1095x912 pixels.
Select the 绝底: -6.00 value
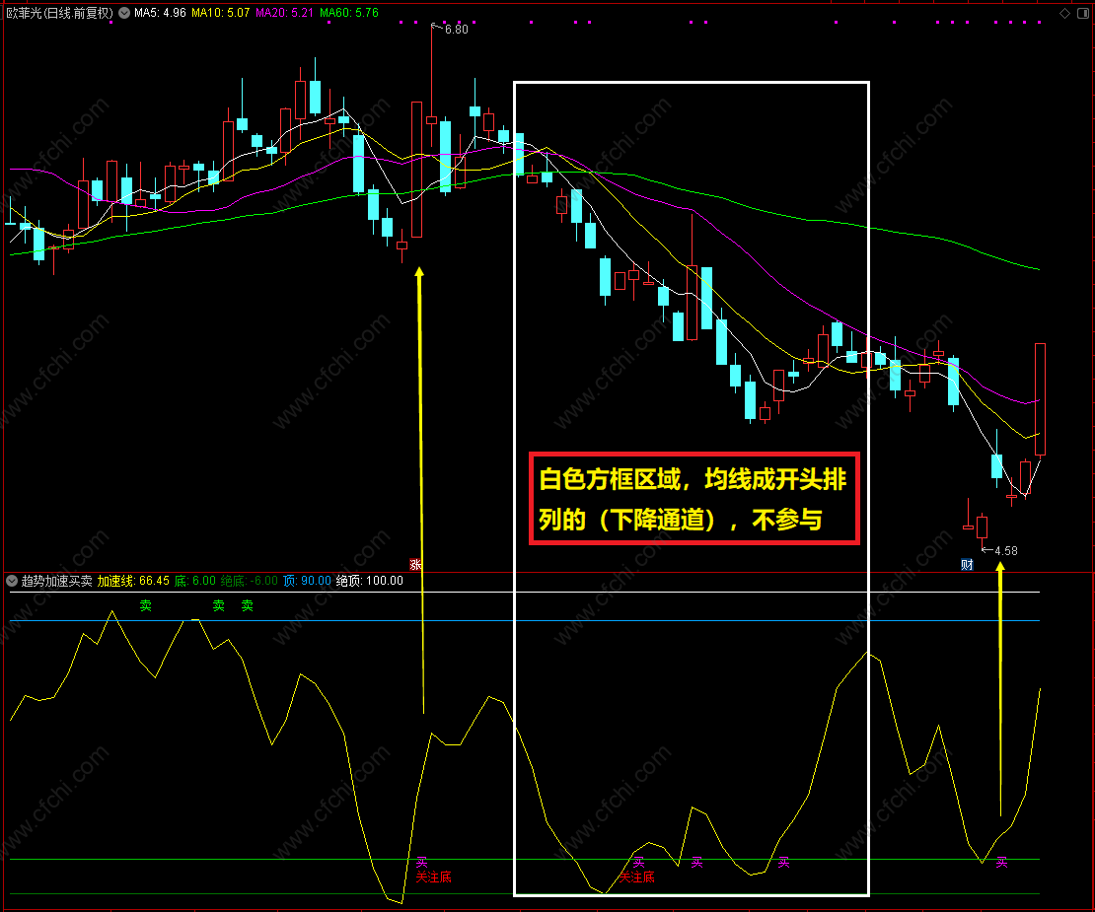pyautogui.click(x=250, y=581)
